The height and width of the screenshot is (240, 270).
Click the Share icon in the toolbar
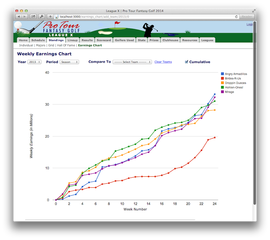pos(33,16)
